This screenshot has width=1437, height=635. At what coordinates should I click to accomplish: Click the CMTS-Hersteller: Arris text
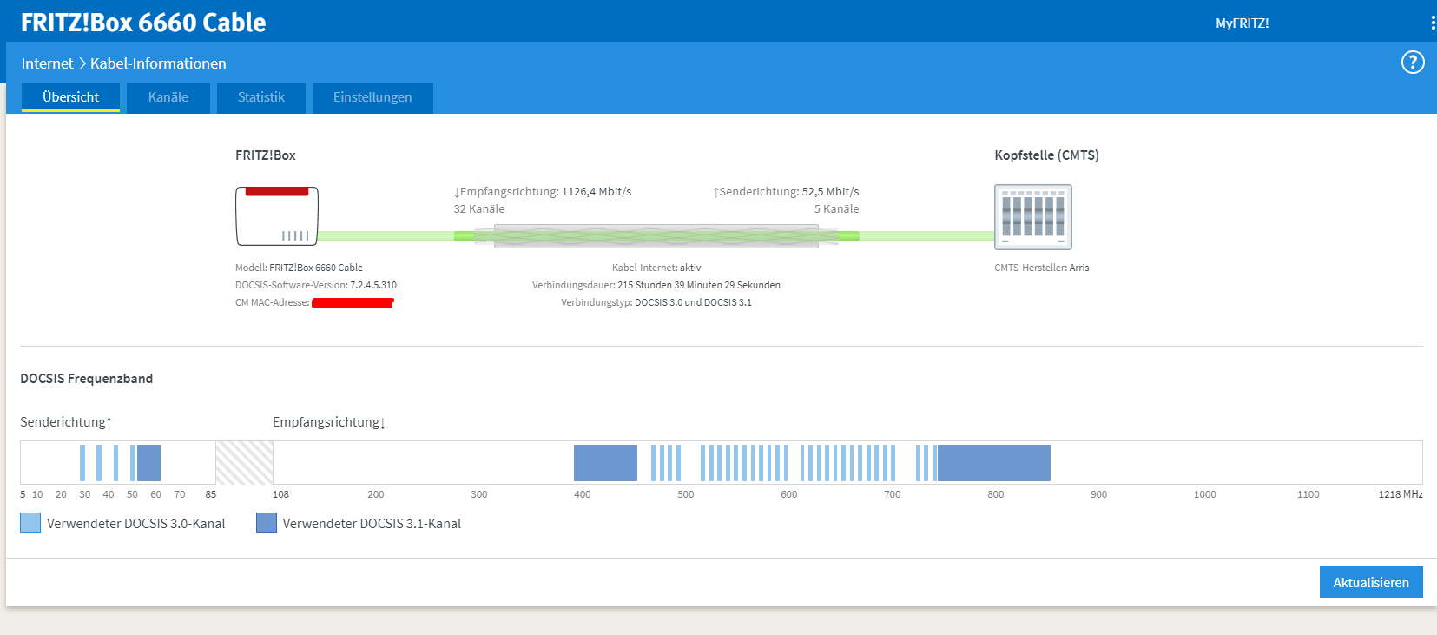1041,268
